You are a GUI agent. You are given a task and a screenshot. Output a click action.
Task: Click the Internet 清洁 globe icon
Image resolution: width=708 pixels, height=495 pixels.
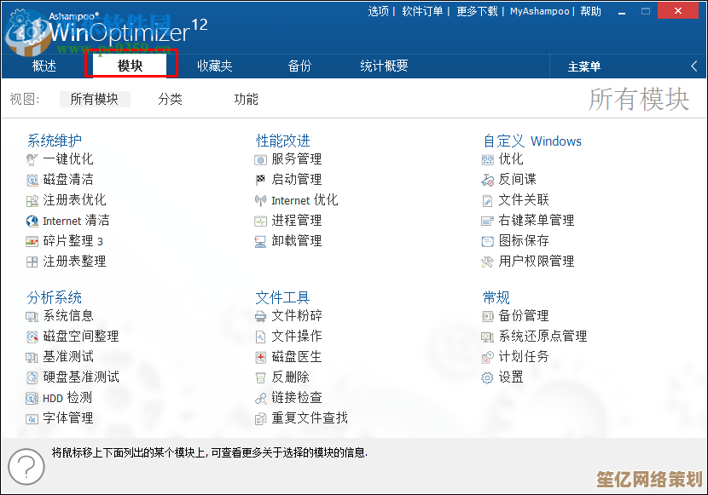pos(32,221)
